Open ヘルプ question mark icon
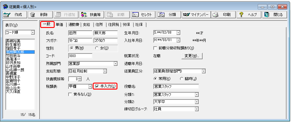291x122 pixels. [x=241, y=14]
